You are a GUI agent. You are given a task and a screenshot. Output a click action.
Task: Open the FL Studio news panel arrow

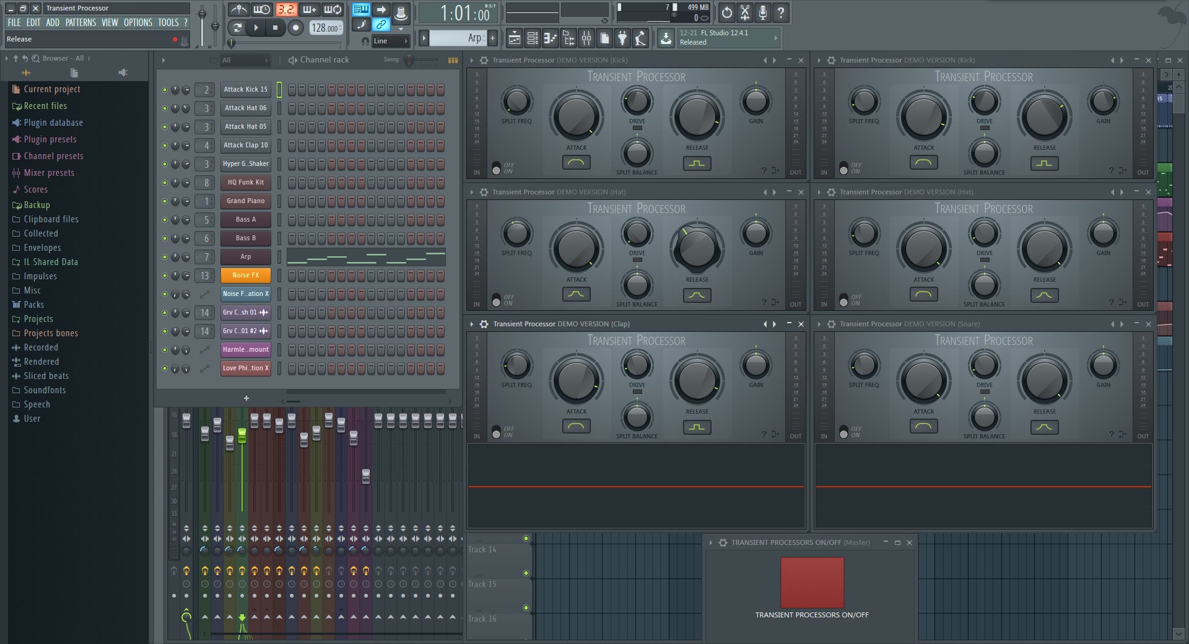775,38
